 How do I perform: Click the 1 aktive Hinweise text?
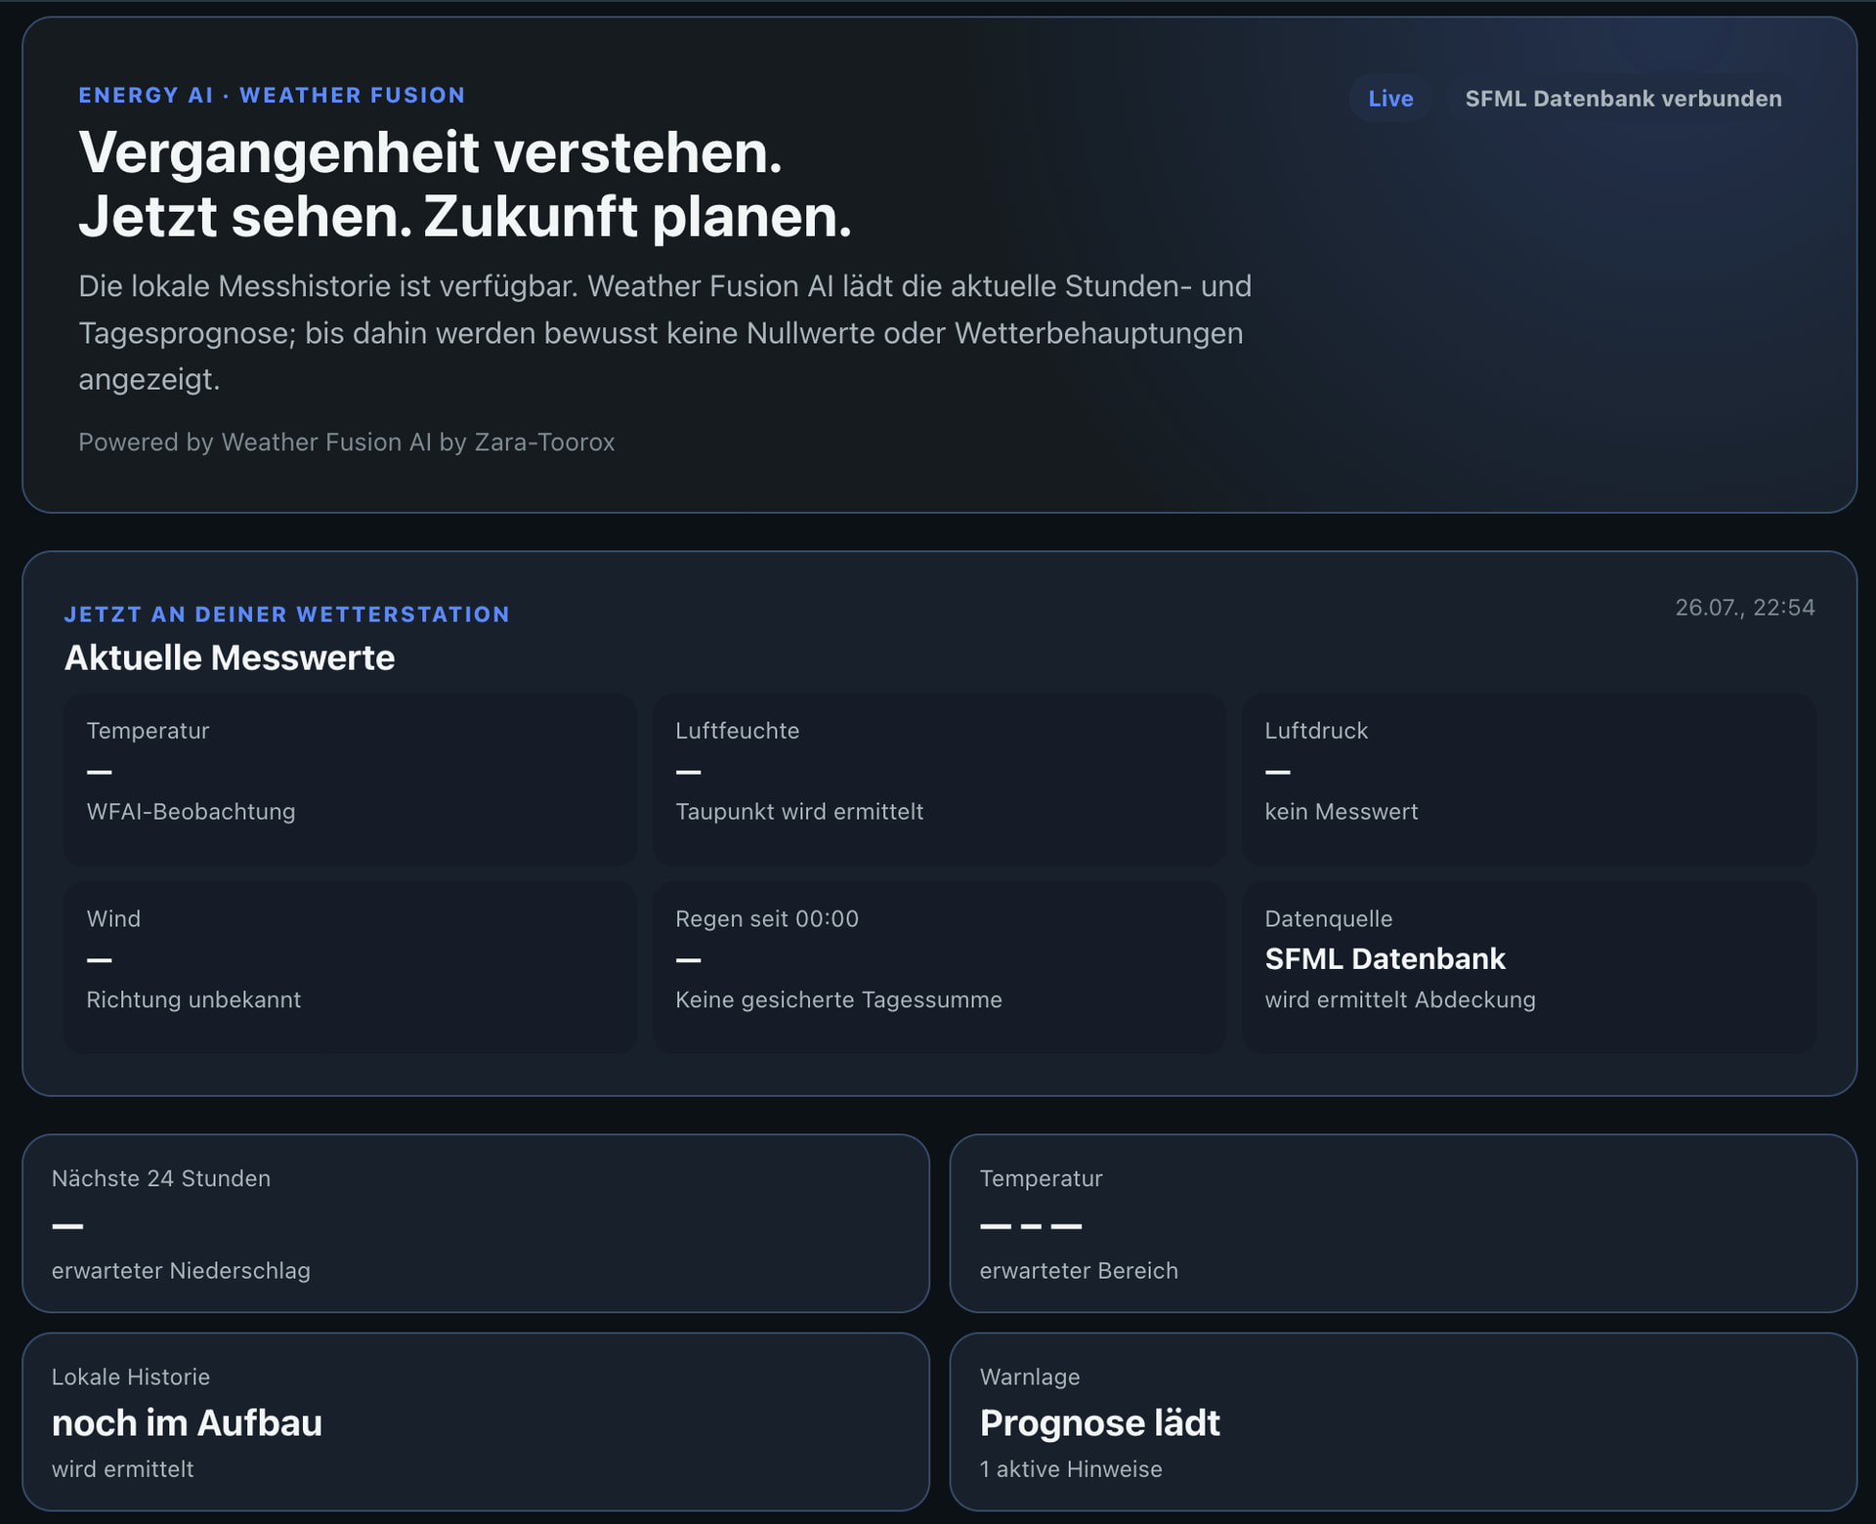coord(1071,1469)
